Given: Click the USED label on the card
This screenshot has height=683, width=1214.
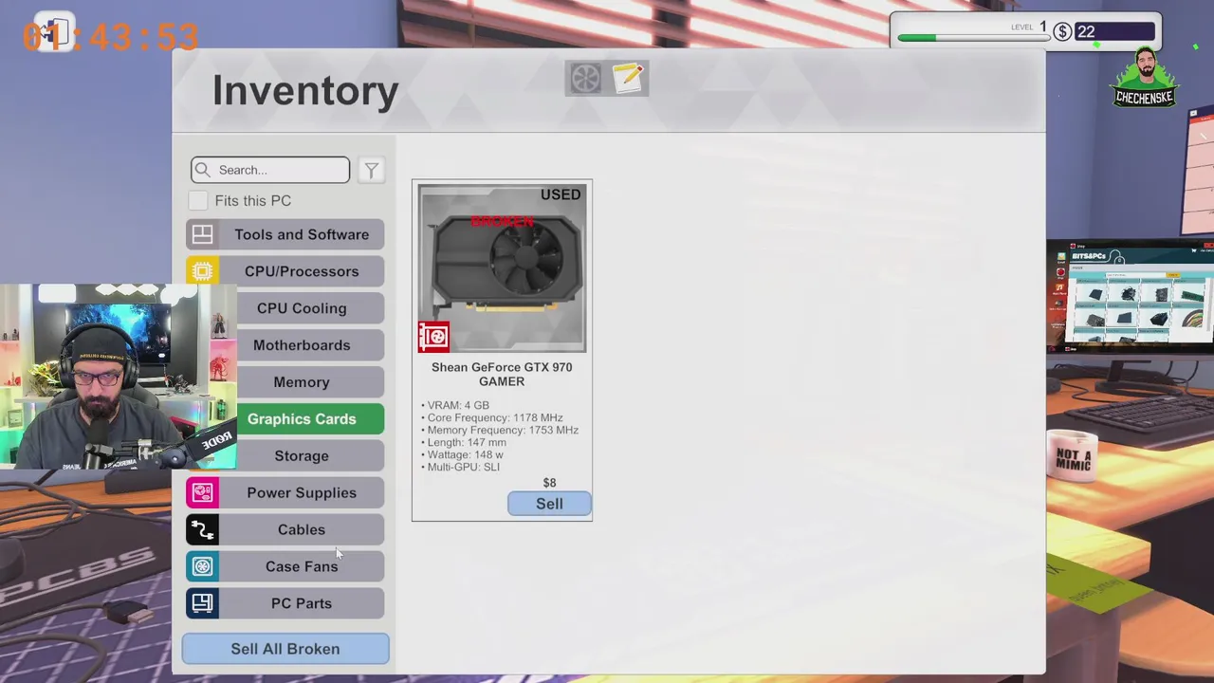Looking at the screenshot, I should 561,194.
